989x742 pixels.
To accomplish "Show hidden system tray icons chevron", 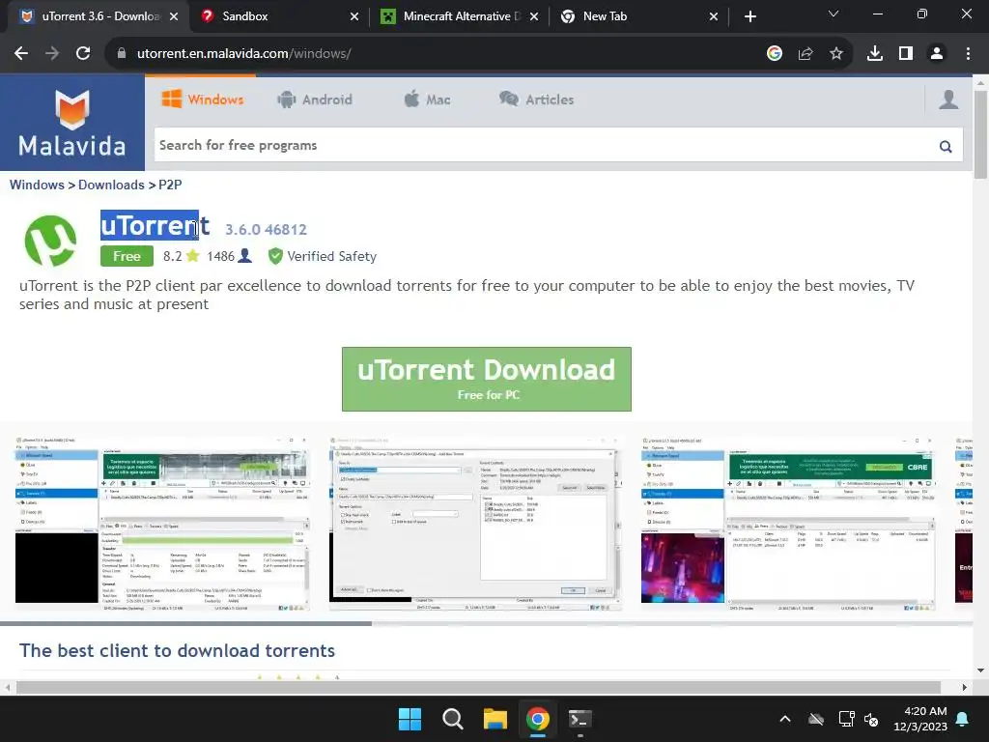I will (x=785, y=719).
